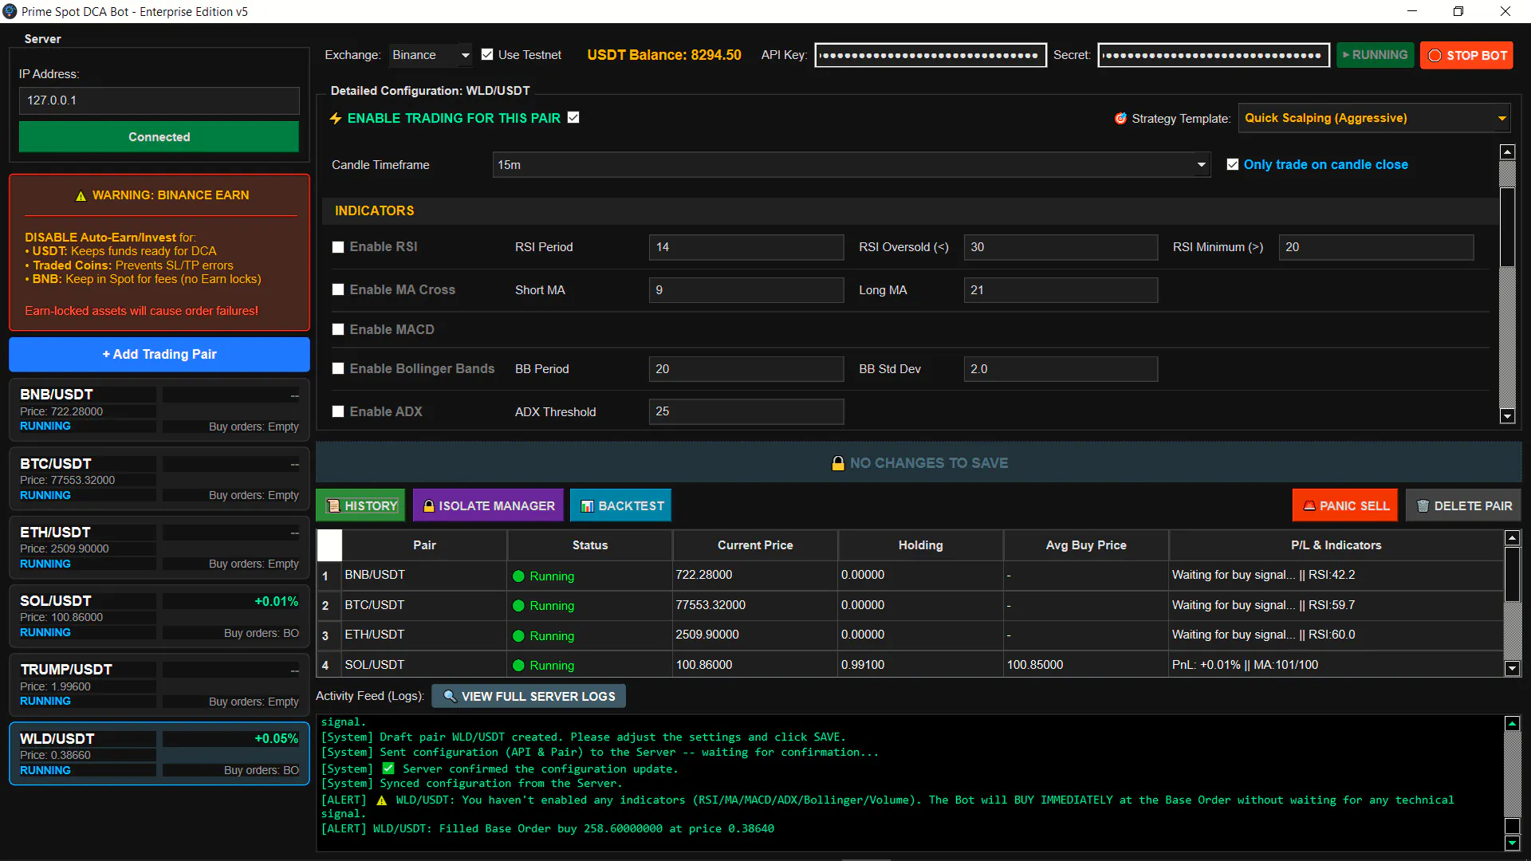The image size is (1531, 861).
Task: Toggle the Use Testnet checkbox
Action: coord(487,54)
